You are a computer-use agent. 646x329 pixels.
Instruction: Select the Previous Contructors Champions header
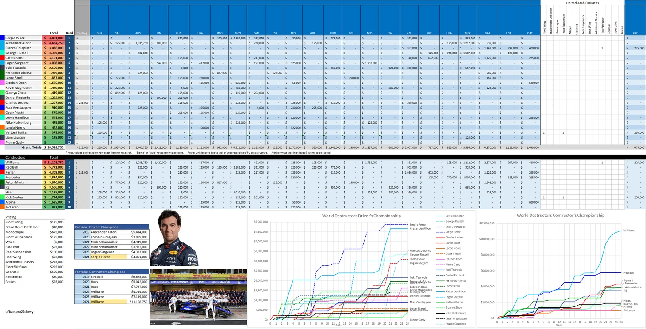pyautogui.click(x=112, y=272)
